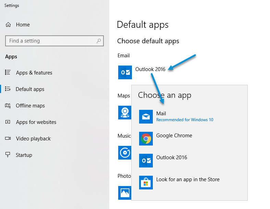Click the Groove Music default app icon
The height and width of the screenshot is (209, 270).
click(125, 153)
